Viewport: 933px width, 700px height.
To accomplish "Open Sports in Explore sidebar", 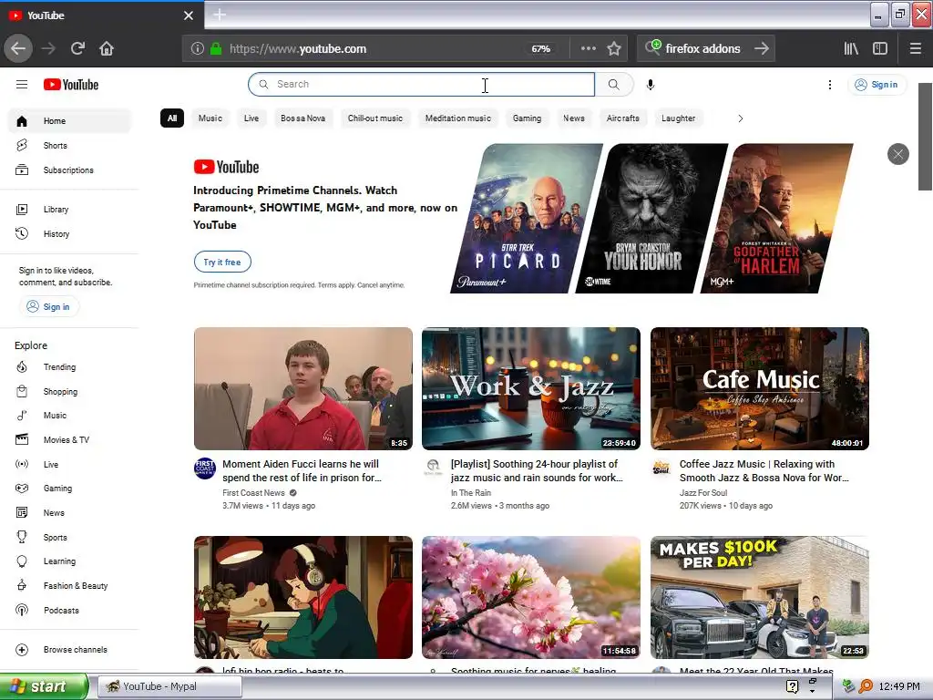I will (69, 537).
